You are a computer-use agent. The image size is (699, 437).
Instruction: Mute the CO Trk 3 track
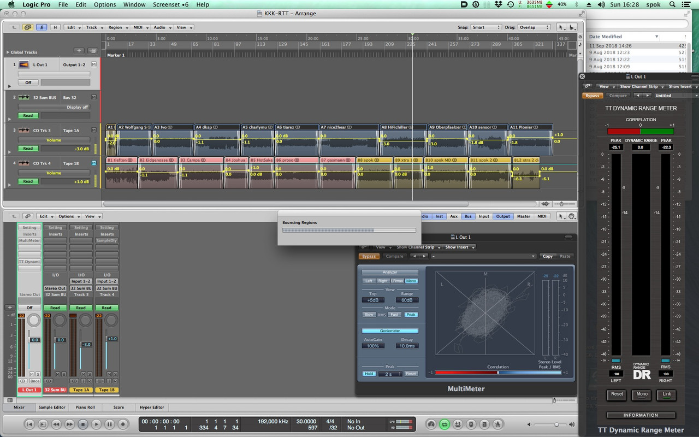coord(94,130)
